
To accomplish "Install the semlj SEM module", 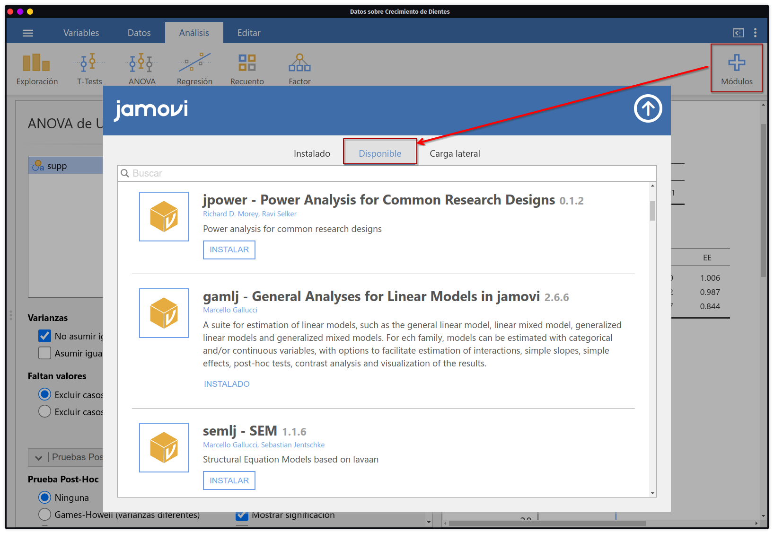I will (229, 481).
